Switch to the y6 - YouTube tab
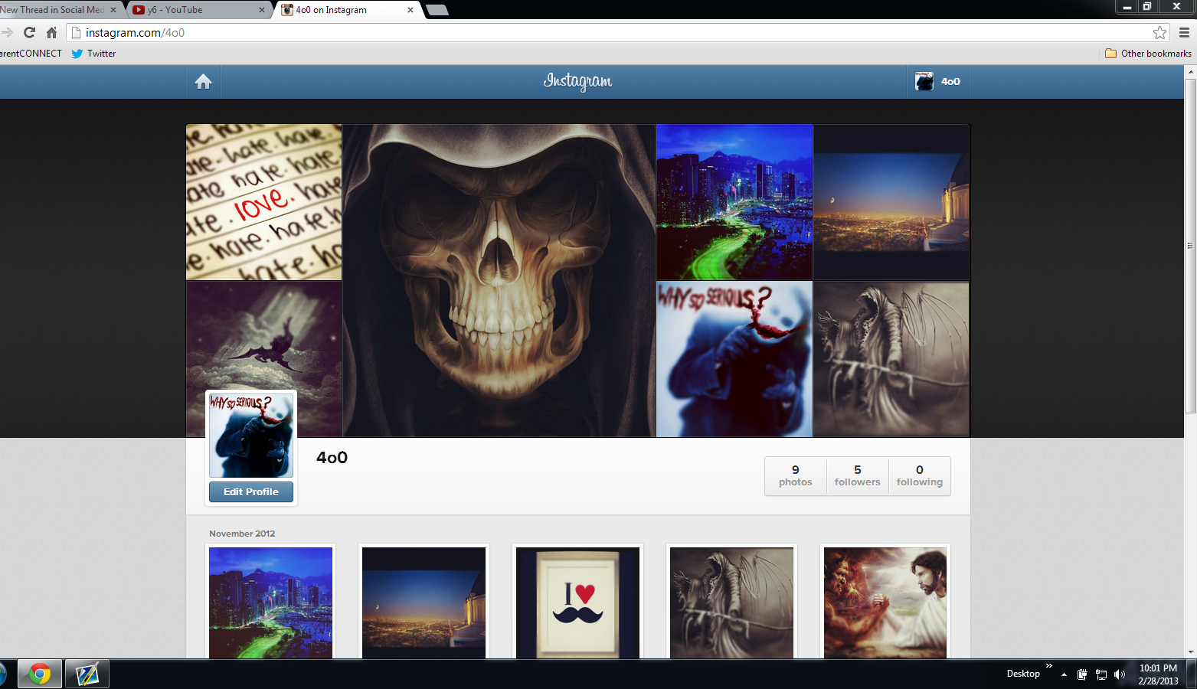 point(198,10)
